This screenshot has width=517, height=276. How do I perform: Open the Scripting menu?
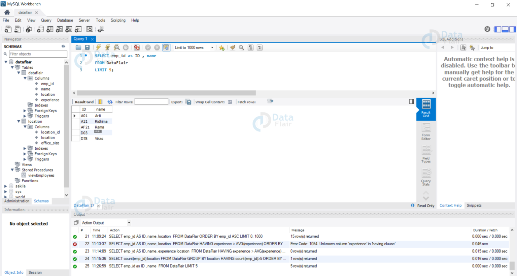tap(118, 20)
